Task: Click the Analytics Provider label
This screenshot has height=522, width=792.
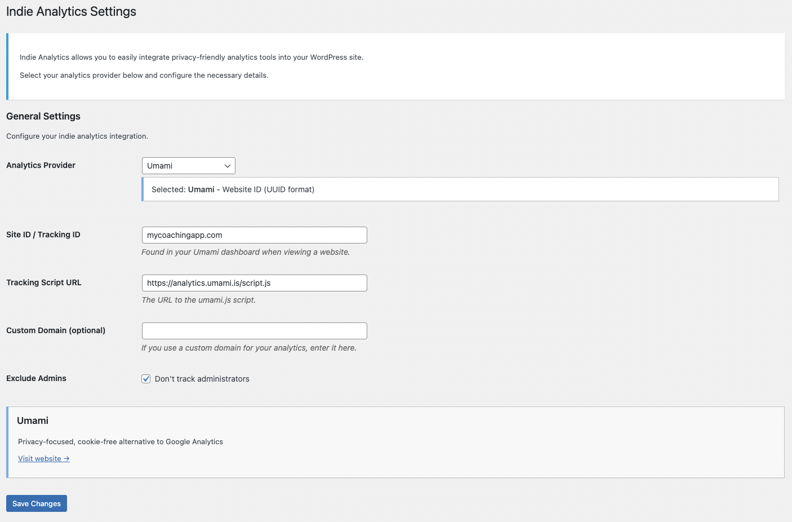Action: click(41, 165)
